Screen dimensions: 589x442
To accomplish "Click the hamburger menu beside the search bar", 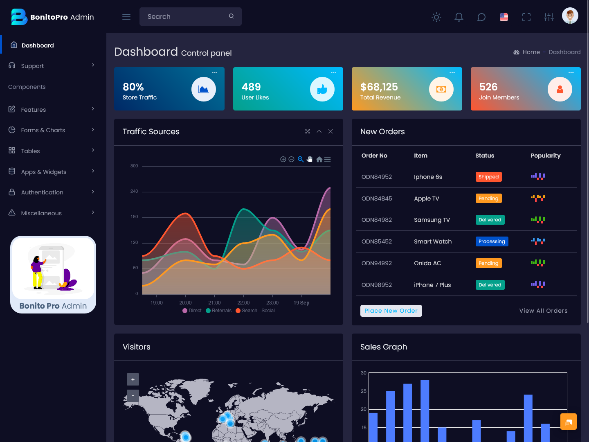I will pos(126,16).
